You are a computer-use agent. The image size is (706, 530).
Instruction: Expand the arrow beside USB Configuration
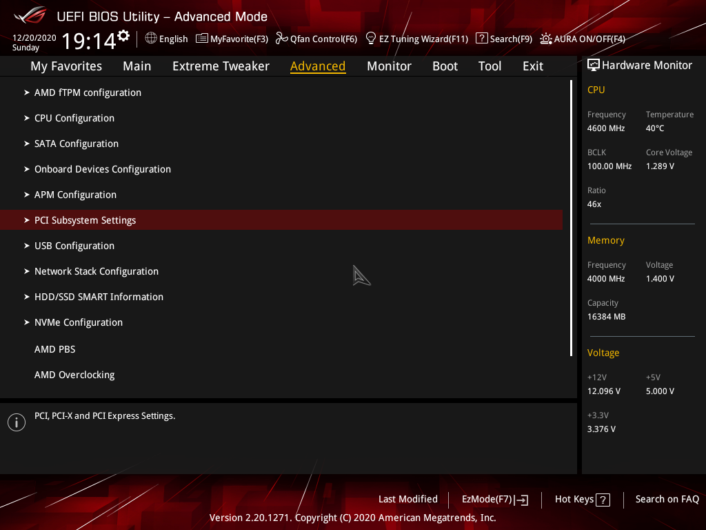pyautogui.click(x=27, y=246)
